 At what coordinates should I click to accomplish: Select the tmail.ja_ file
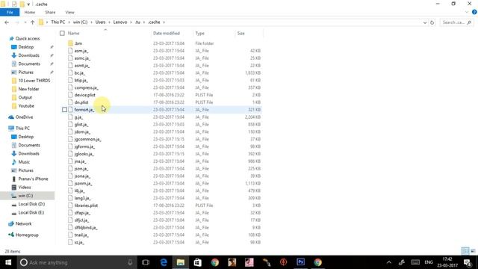click(81, 235)
